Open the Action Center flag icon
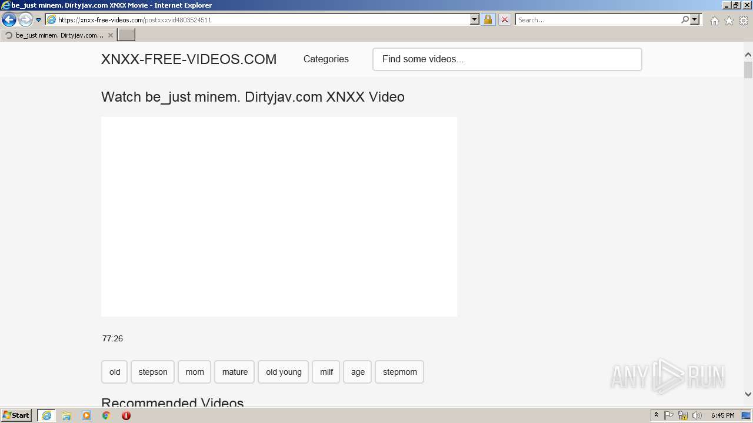Viewport: 753px width, 423px height. tap(669, 415)
